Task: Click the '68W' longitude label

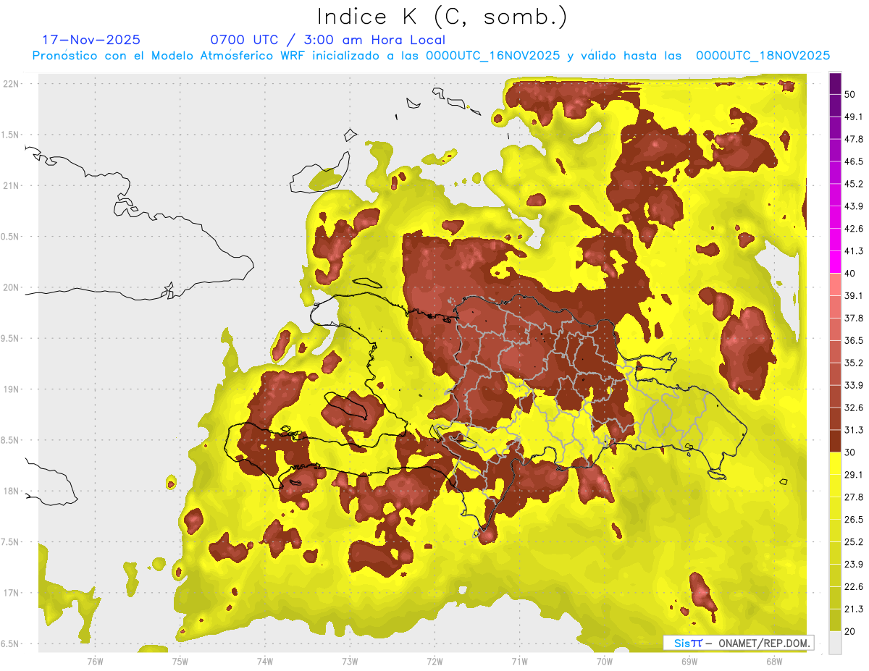Action: 773,661
